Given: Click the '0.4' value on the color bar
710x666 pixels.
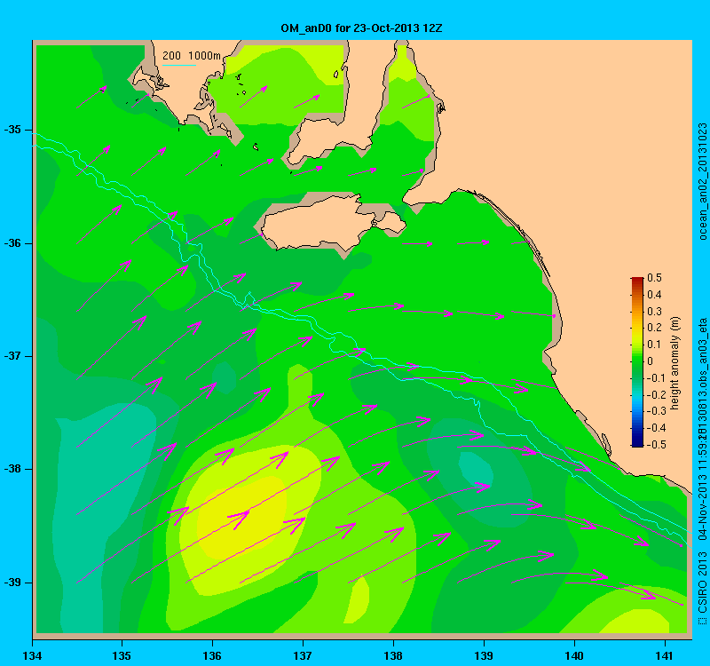Looking at the screenshot, I should tap(654, 295).
